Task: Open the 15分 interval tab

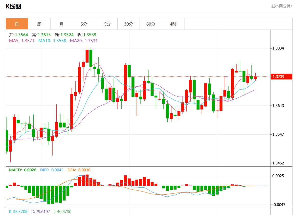Action: click(106, 24)
